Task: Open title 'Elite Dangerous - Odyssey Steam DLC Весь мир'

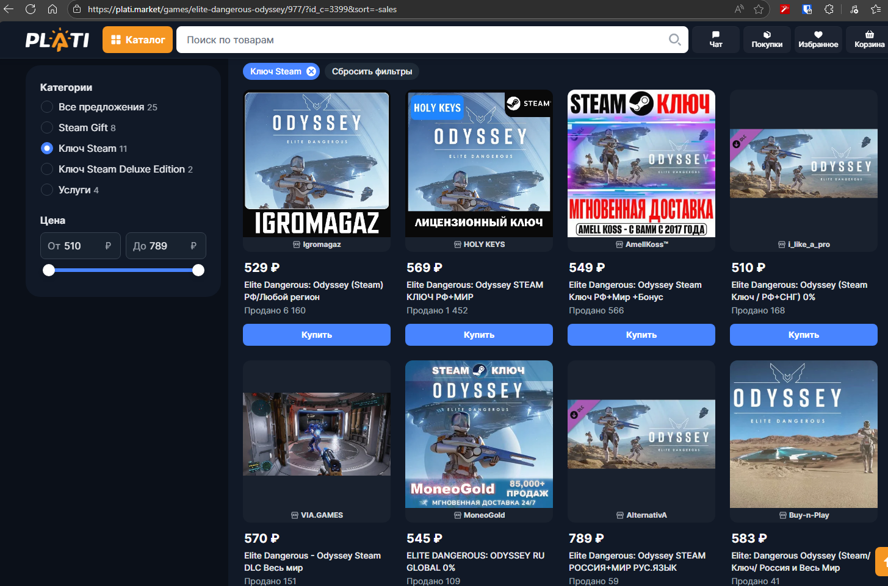Action: coord(312,562)
